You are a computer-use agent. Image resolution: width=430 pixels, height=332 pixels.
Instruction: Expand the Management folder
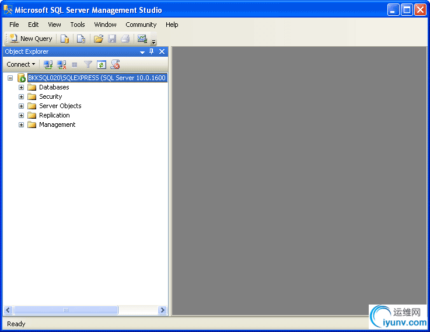(x=21, y=124)
